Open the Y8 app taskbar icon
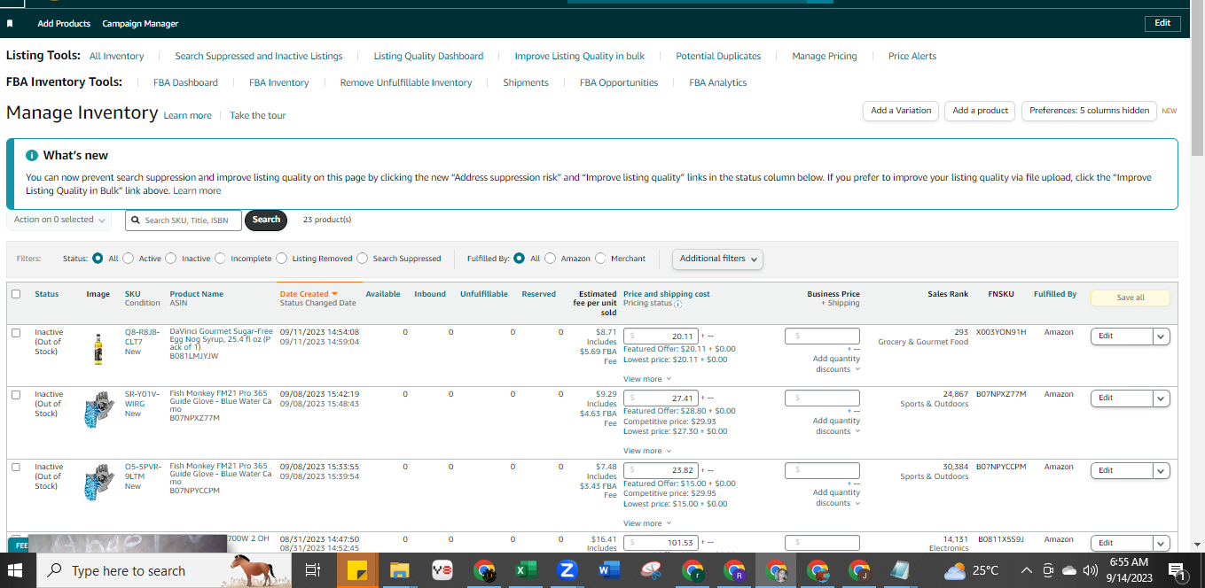The height and width of the screenshot is (588, 1205). pyautogui.click(x=442, y=571)
